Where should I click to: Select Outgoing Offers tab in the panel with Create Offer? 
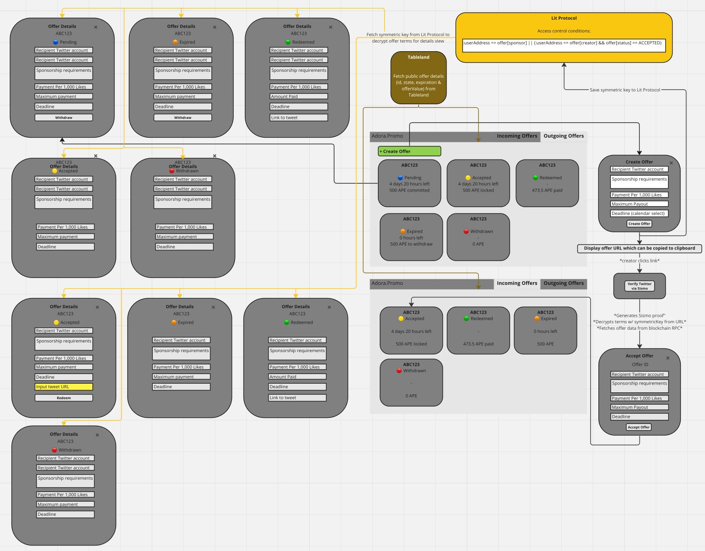[x=564, y=136]
